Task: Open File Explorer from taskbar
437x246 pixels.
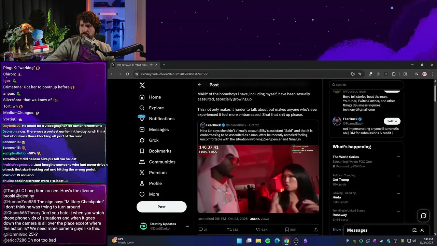Action: [x=258, y=241]
